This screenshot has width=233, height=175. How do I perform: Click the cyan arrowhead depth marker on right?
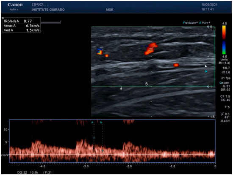click(x=206, y=71)
